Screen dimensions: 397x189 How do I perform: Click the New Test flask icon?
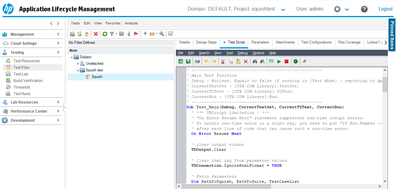click(x=79, y=34)
